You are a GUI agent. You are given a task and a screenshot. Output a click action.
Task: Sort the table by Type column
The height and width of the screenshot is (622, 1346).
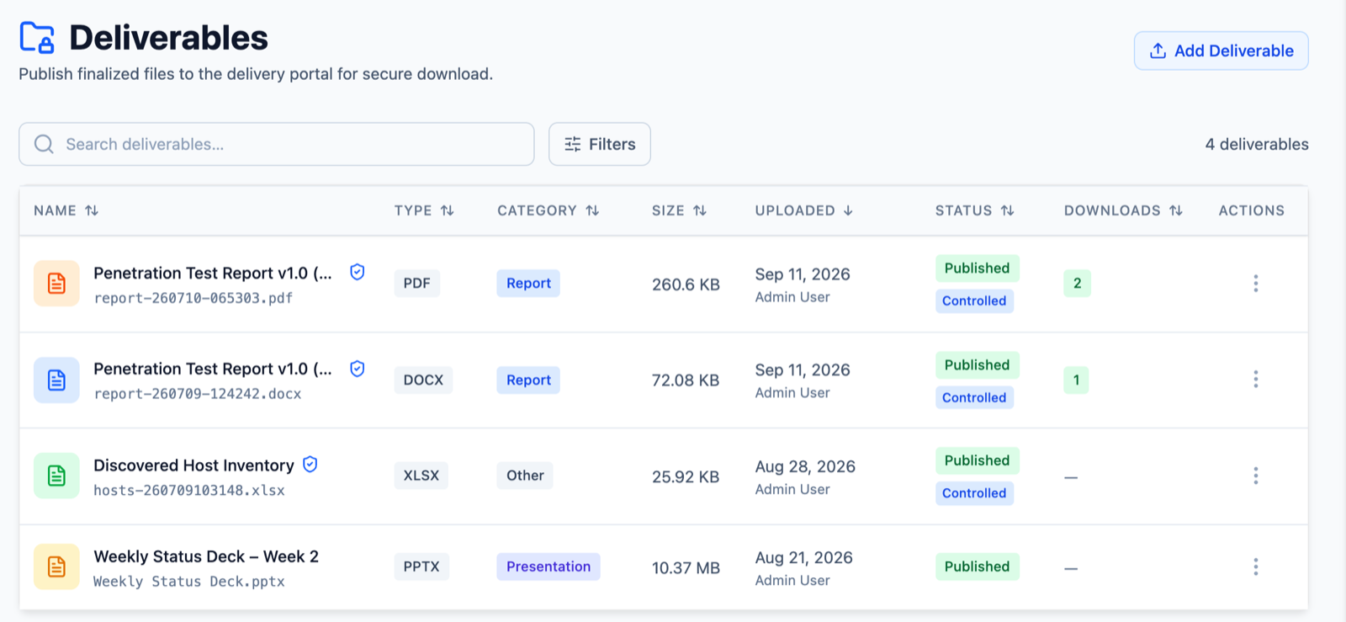(424, 210)
